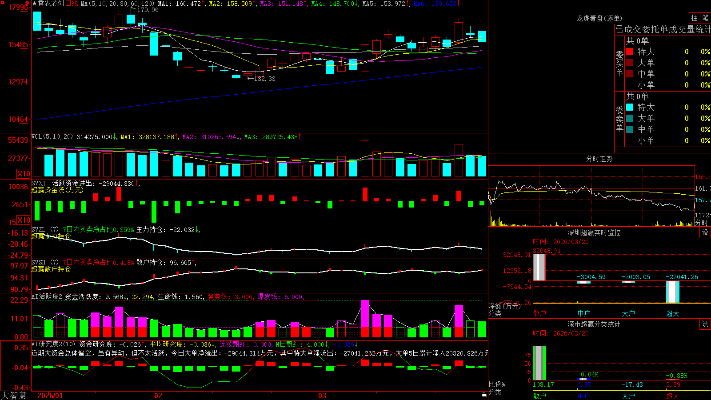Click the 主力持仓: -22.032 reading
This screenshot has width=711, height=400.
(x=165, y=230)
